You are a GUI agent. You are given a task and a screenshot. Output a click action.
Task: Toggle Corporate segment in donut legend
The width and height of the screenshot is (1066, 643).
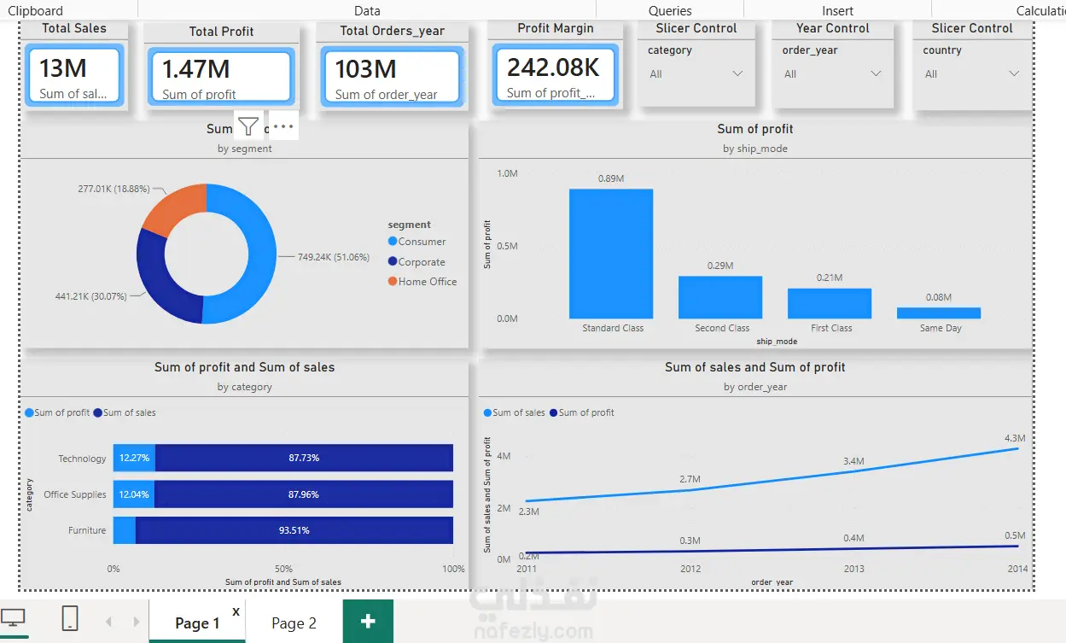[x=416, y=262]
